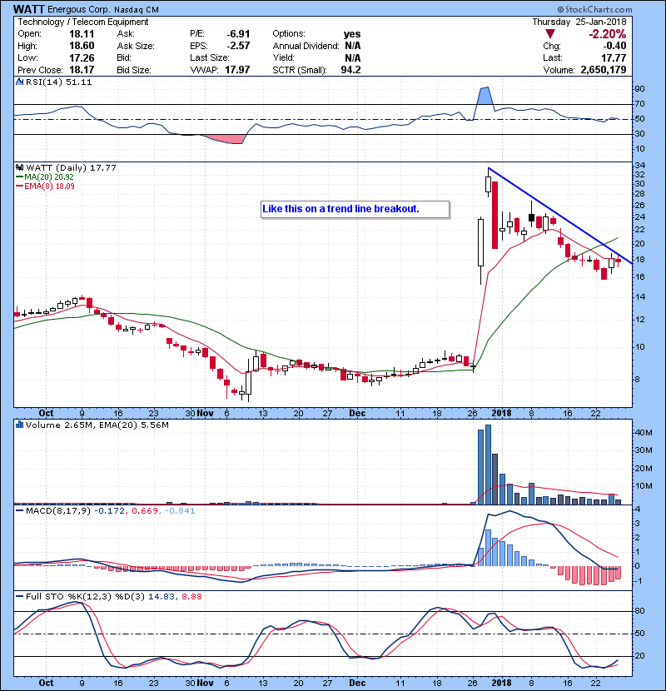Screen dimensions: 666x691
Task: Click the Volume 2.65M, EMA(20) 5.56M label
Action: (x=97, y=425)
